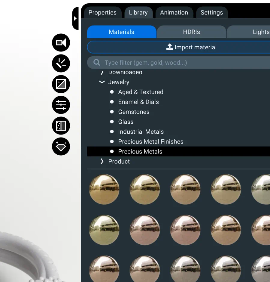Image resolution: width=270 pixels, height=282 pixels.
Task: Switch to the Library tab
Action: [138, 13]
